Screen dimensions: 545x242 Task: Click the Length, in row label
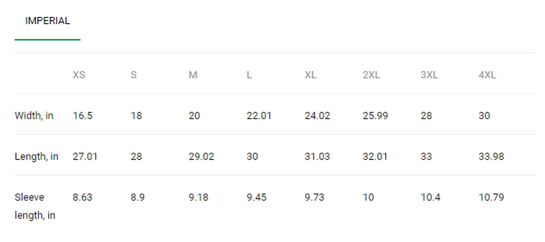37,157
